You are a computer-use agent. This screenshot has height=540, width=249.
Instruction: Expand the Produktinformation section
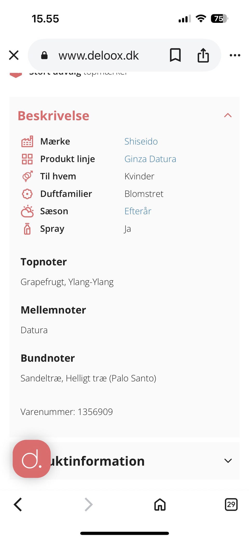click(x=228, y=461)
